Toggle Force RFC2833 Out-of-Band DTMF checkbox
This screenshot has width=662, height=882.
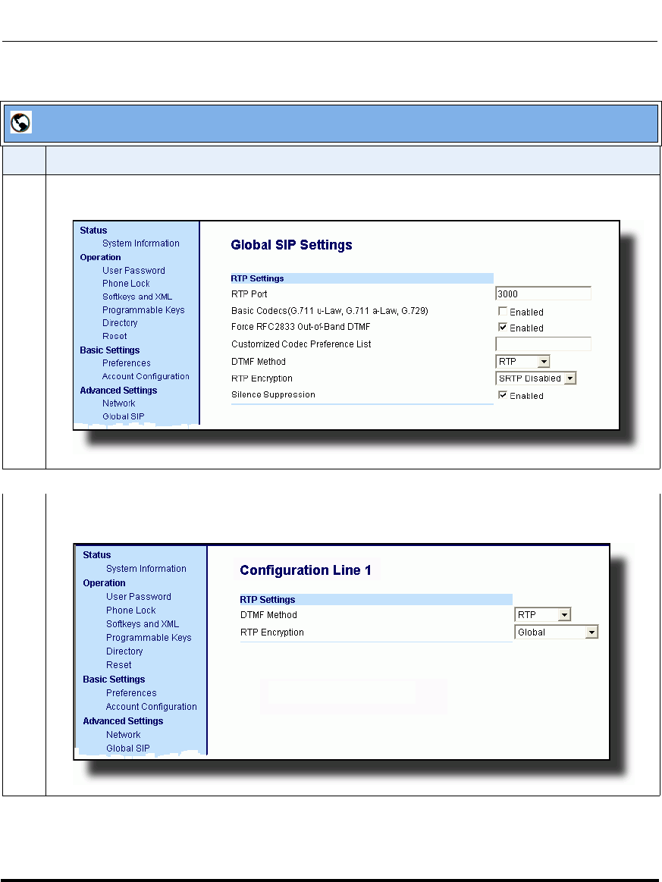click(503, 327)
